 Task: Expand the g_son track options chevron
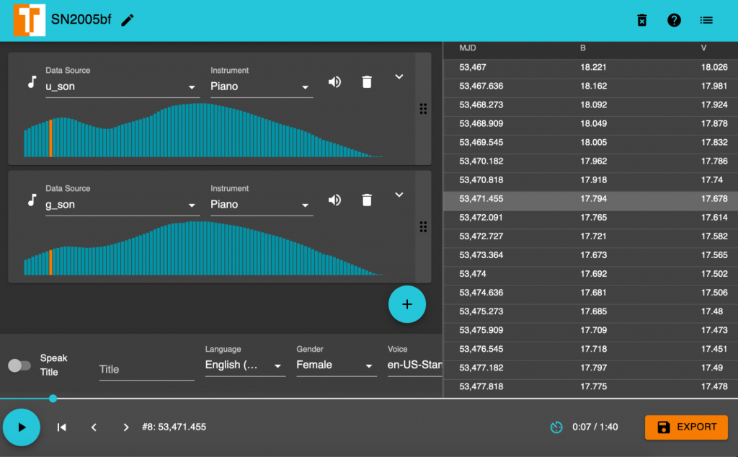399,195
